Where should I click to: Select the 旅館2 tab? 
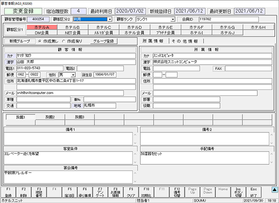(50, 117)
